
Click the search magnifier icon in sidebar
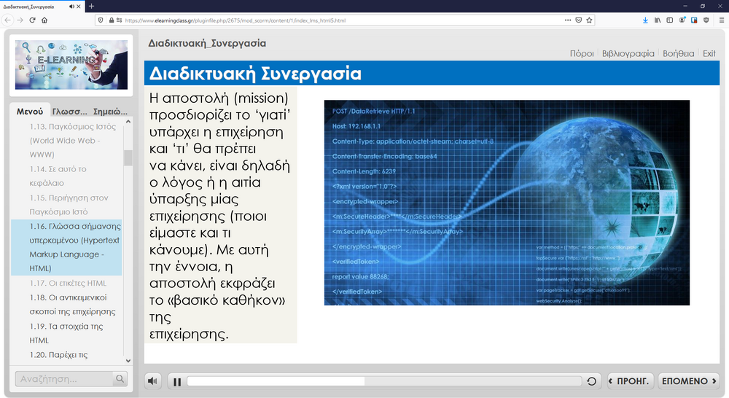[x=120, y=379]
